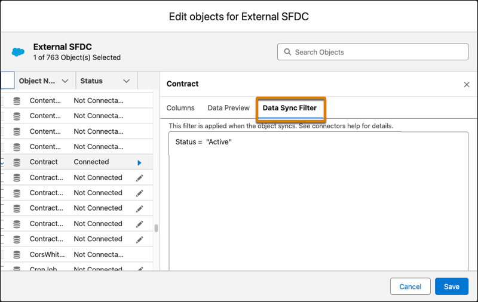Select the Data Sync Filter tab
The width and height of the screenshot is (478, 302).
290,108
